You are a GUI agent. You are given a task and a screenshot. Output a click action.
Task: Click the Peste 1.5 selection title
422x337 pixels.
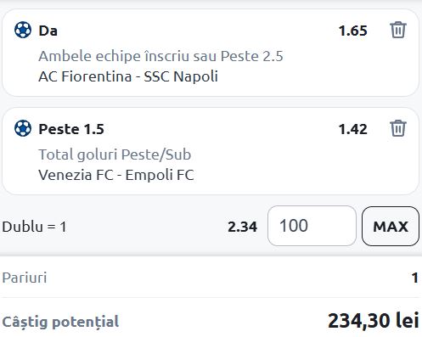click(71, 129)
